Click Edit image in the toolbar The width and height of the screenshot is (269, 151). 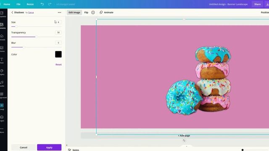point(74,12)
